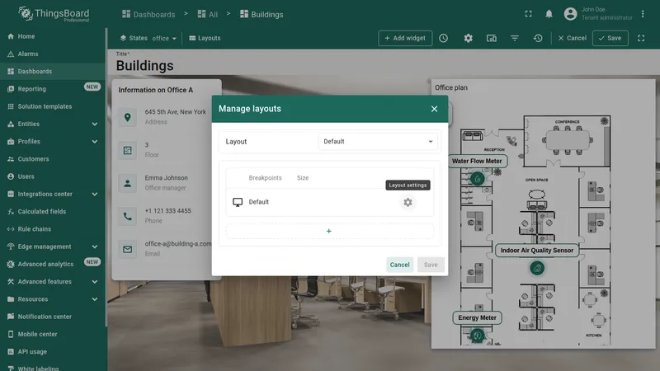Click the ThingsBoard logo
660x371 pixels.
[x=54, y=14]
